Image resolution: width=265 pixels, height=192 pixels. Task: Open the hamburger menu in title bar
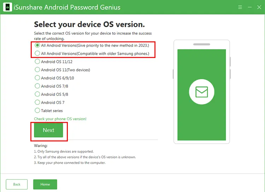click(x=240, y=7)
